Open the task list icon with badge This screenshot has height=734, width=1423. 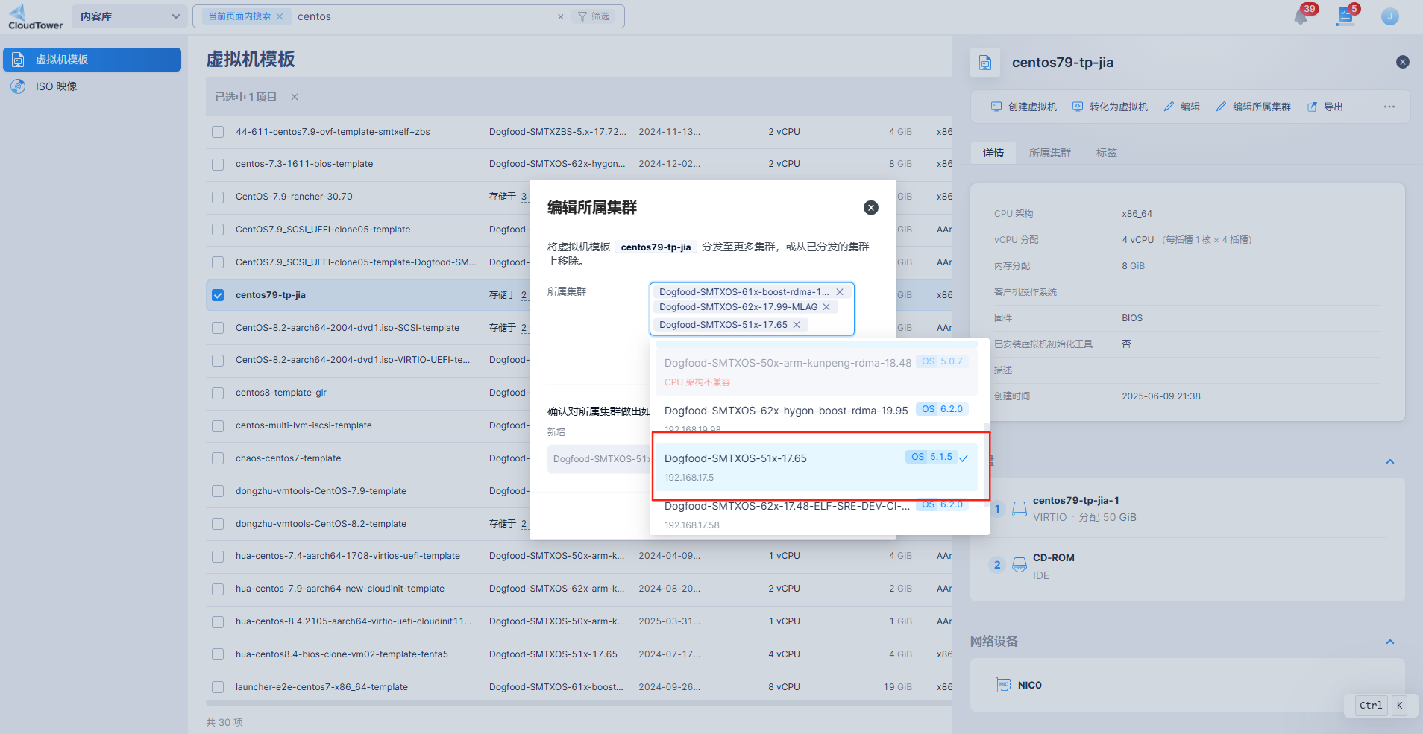[x=1345, y=16]
